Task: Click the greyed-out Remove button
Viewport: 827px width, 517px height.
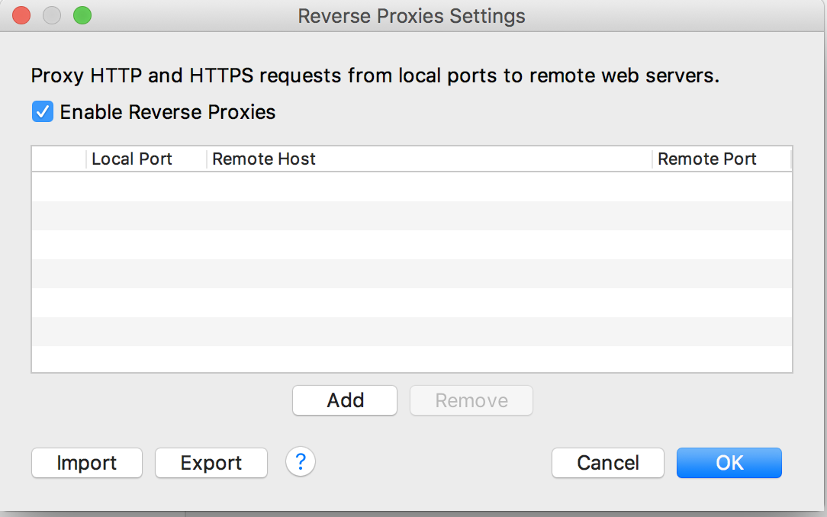Action: coord(471,400)
